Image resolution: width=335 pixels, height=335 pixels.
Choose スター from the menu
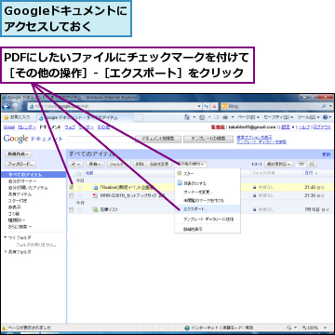tap(208, 174)
